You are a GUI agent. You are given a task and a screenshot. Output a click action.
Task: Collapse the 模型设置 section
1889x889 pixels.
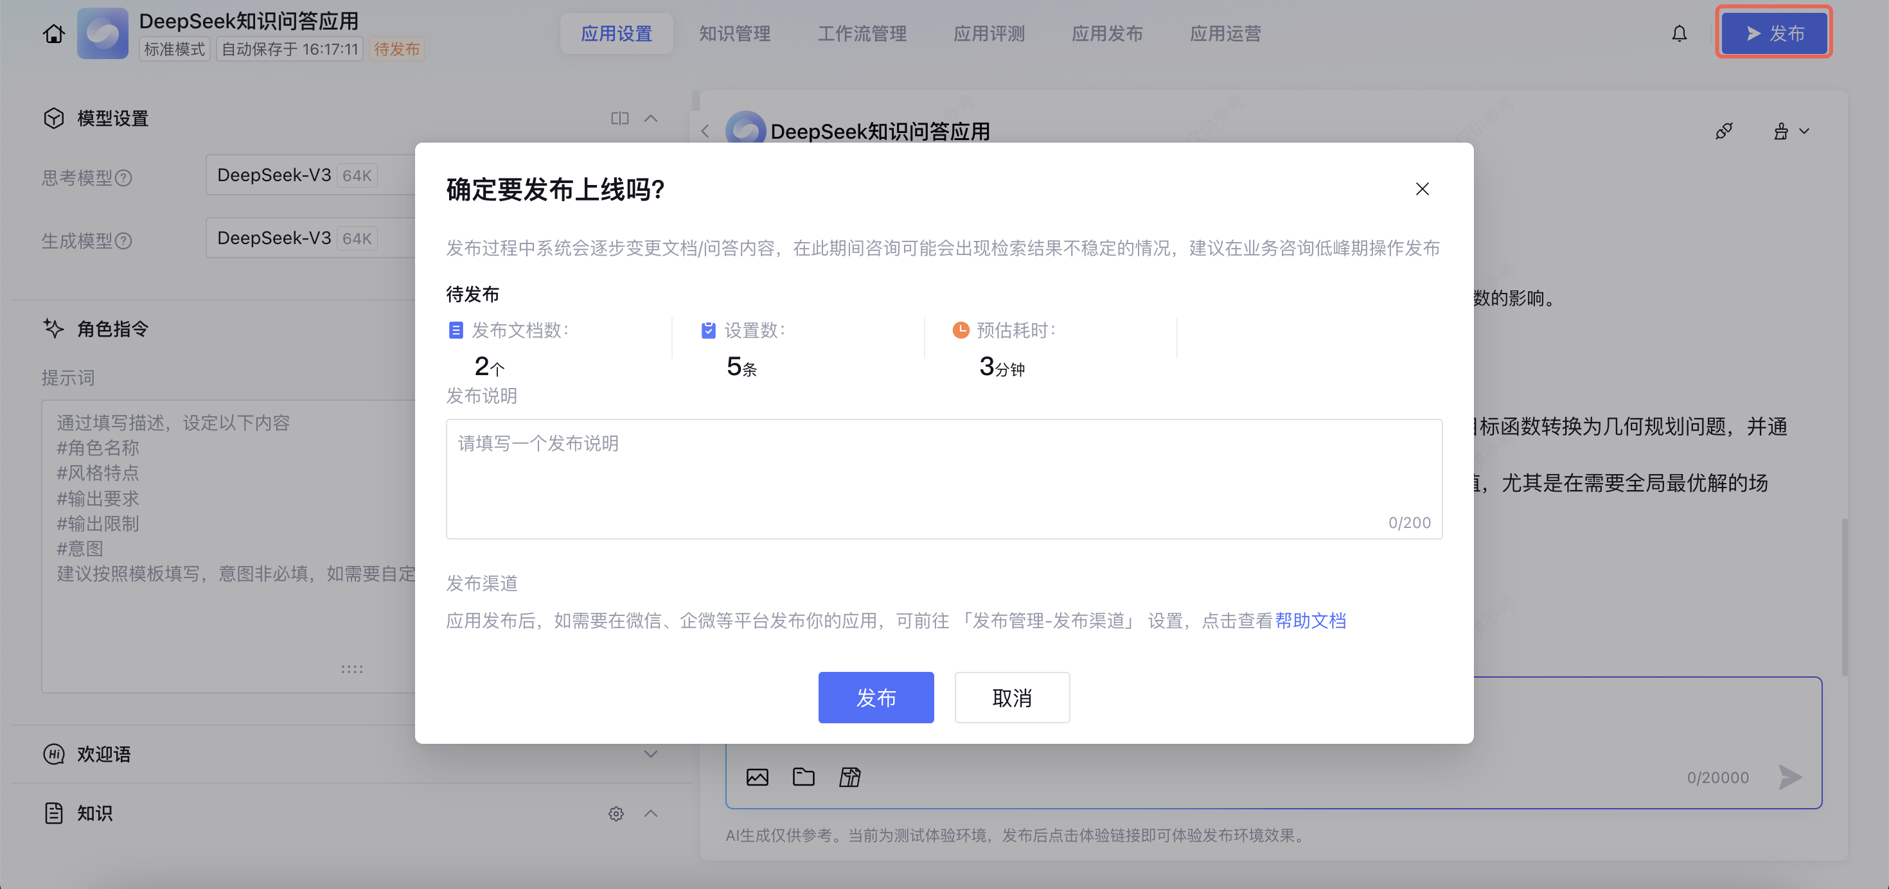tap(650, 118)
